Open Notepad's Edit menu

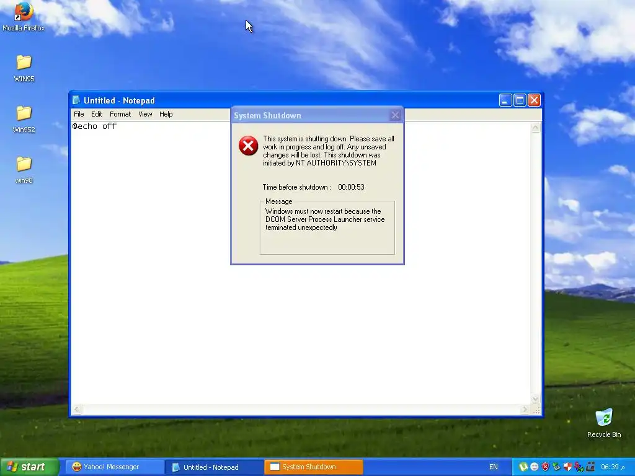click(96, 114)
